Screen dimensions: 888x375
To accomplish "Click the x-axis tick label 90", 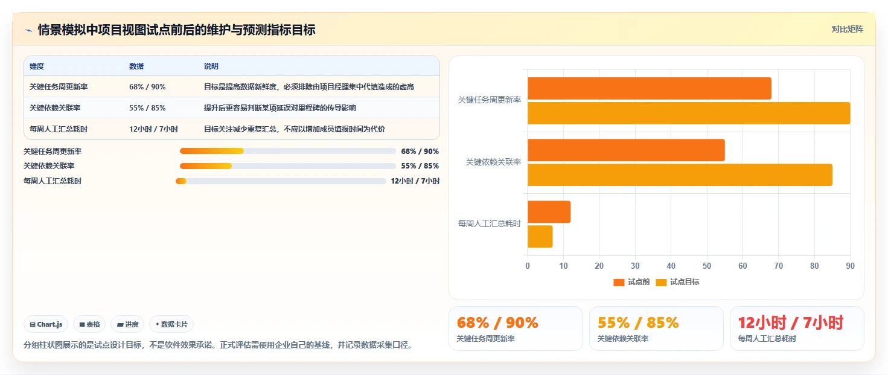I will pos(850,266).
